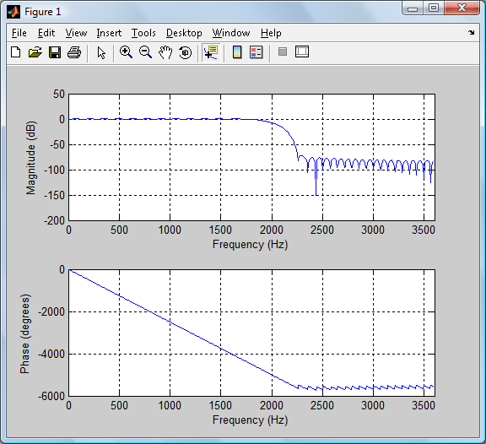Activate the Zoom Out magnifier tool
This screenshot has height=444, width=486.
[x=145, y=52]
